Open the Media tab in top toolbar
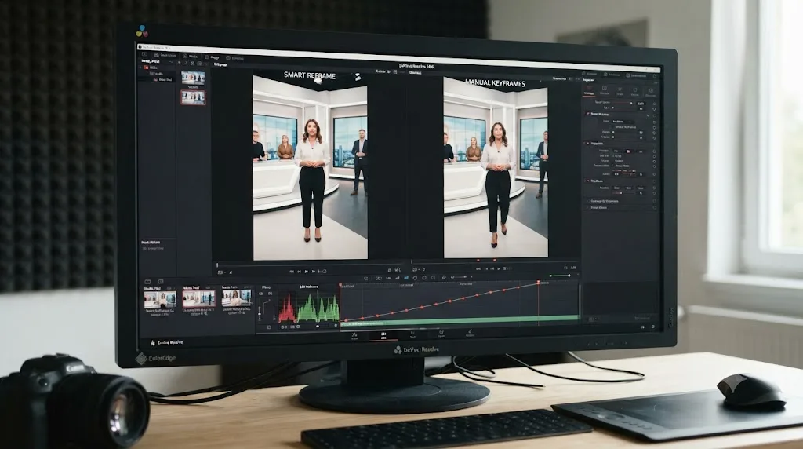 click(191, 56)
